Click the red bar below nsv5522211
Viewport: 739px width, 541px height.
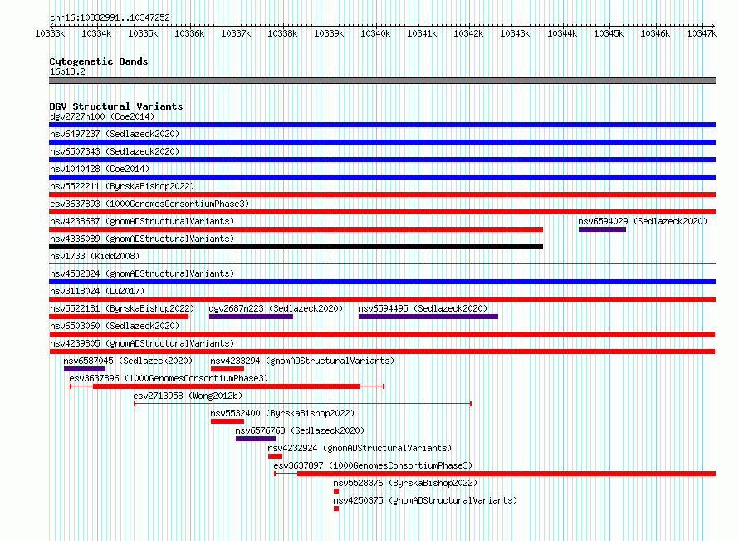382,194
